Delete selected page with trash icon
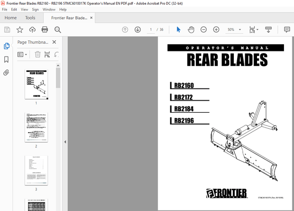This screenshot has height=211, width=294. (37, 55)
